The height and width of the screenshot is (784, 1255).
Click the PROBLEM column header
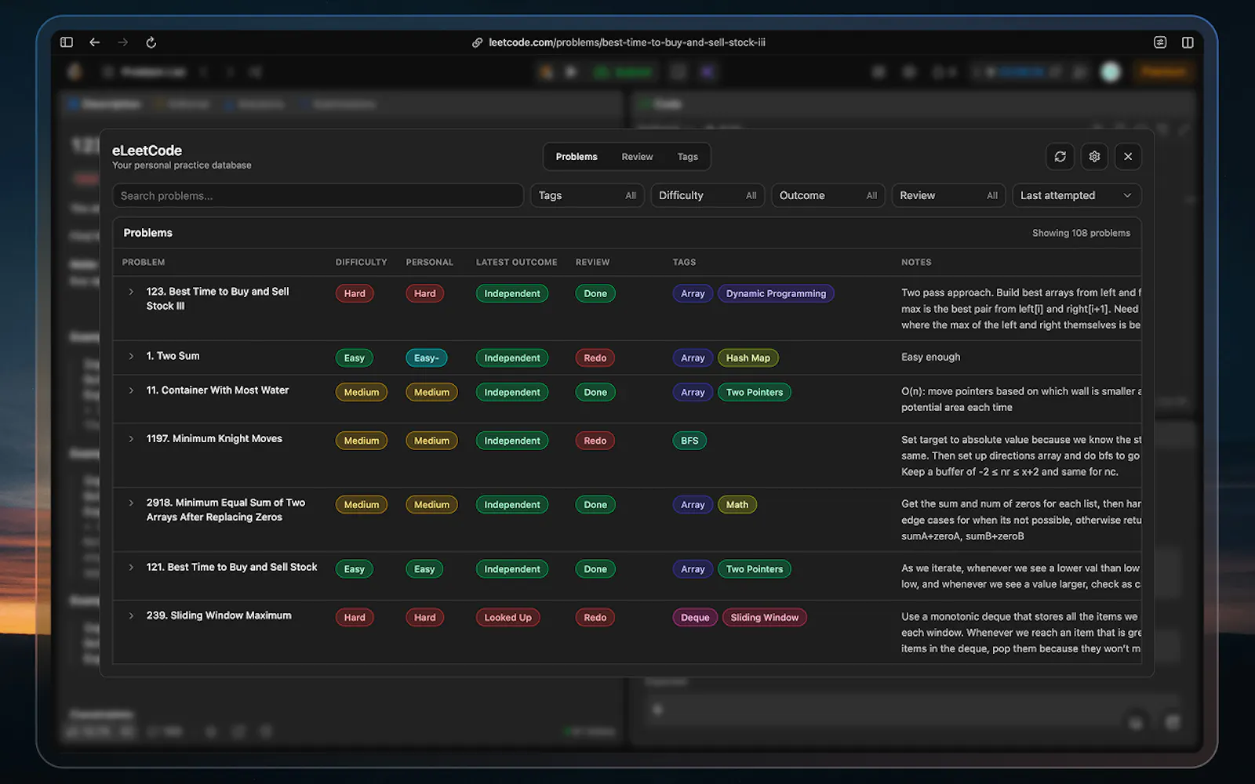tap(144, 263)
